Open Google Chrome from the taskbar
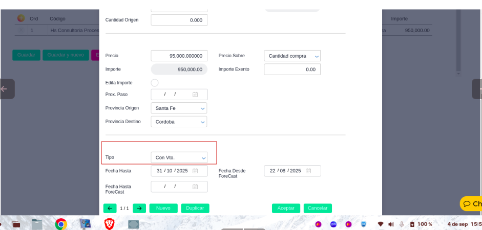Screen dimensions: 482x230 point(61,224)
